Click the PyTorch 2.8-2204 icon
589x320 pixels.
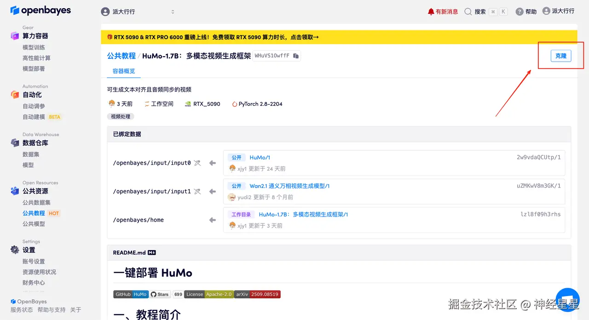click(x=234, y=104)
